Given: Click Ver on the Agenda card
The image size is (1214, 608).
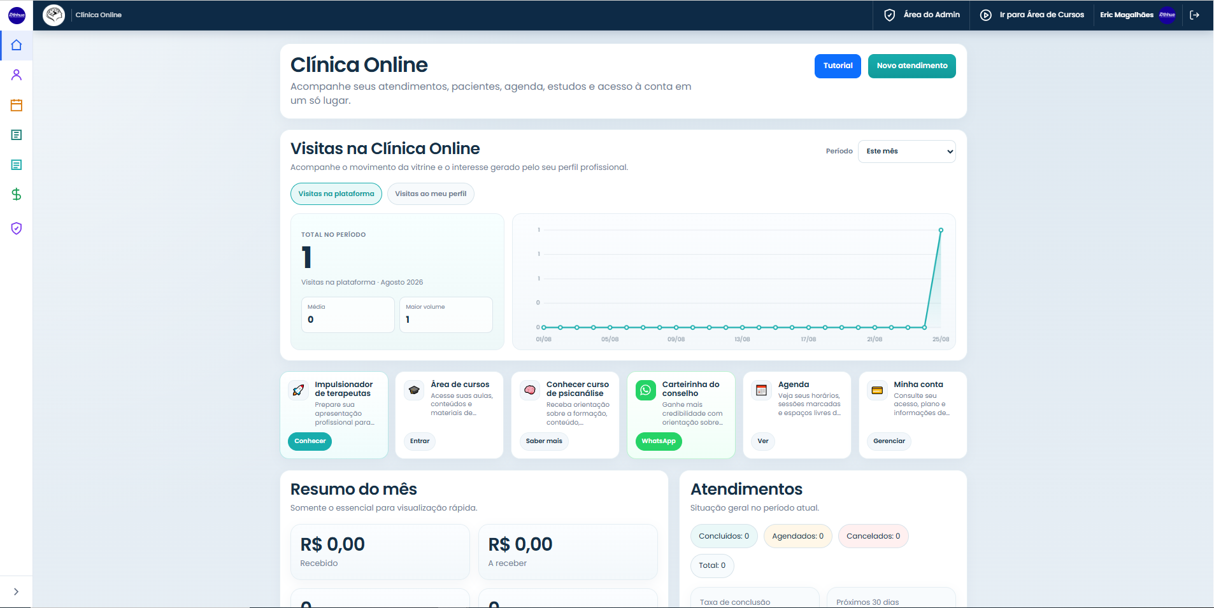Looking at the screenshot, I should (763, 441).
